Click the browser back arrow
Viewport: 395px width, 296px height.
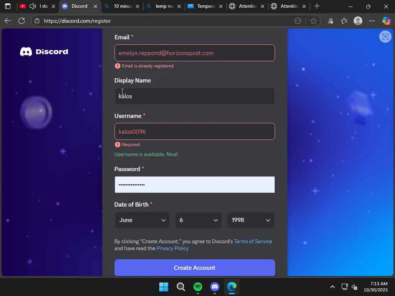click(x=8, y=21)
